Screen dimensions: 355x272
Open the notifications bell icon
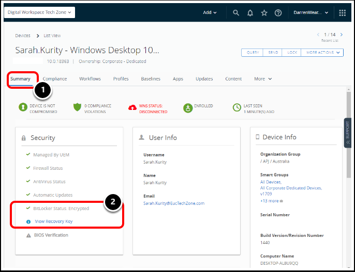pyautogui.click(x=250, y=13)
